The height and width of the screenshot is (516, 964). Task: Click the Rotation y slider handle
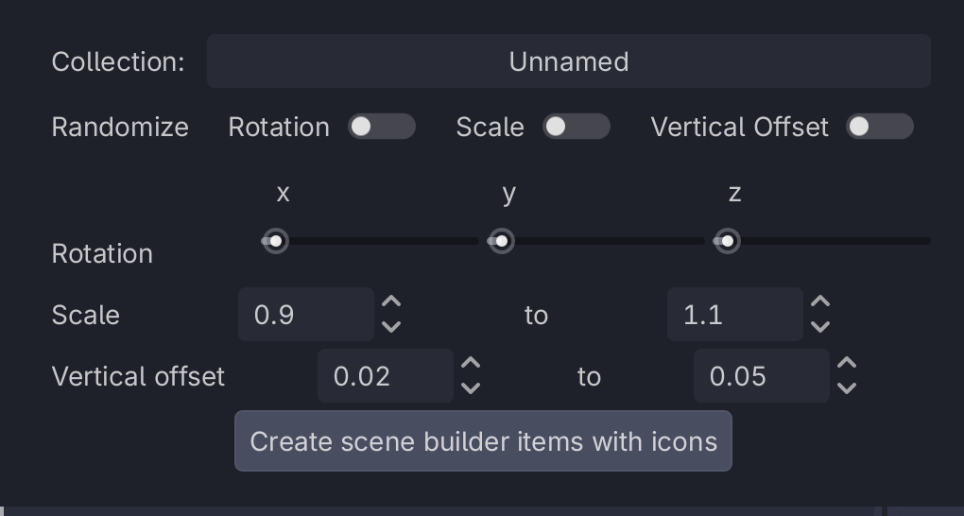click(502, 242)
